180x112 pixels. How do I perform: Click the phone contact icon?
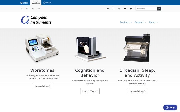113,9
